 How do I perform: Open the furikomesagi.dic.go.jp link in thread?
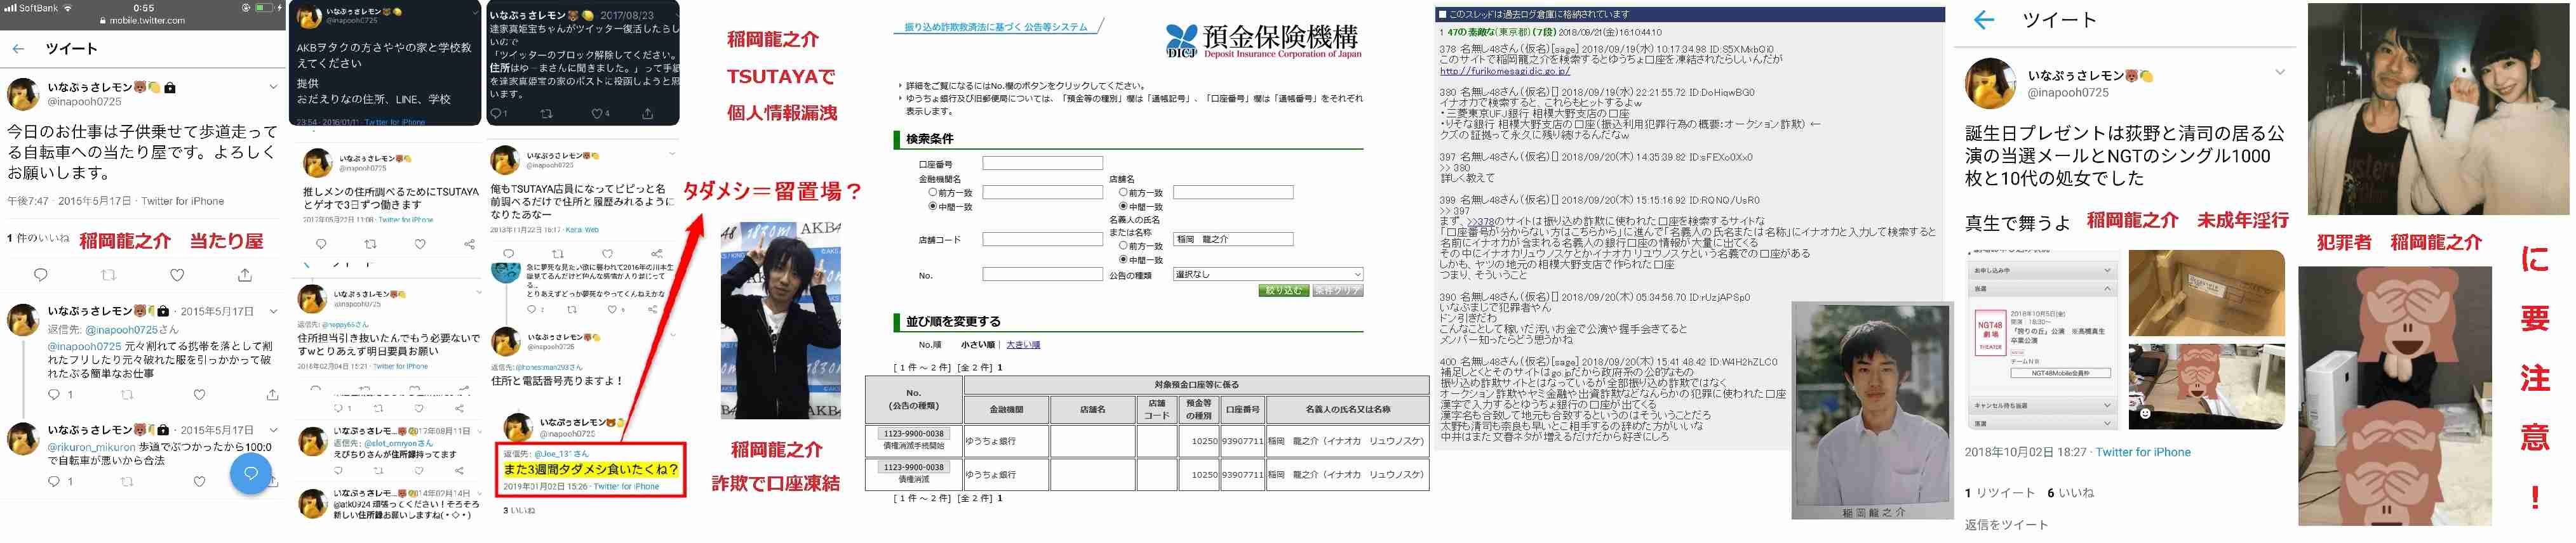click(x=1504, y=71)
